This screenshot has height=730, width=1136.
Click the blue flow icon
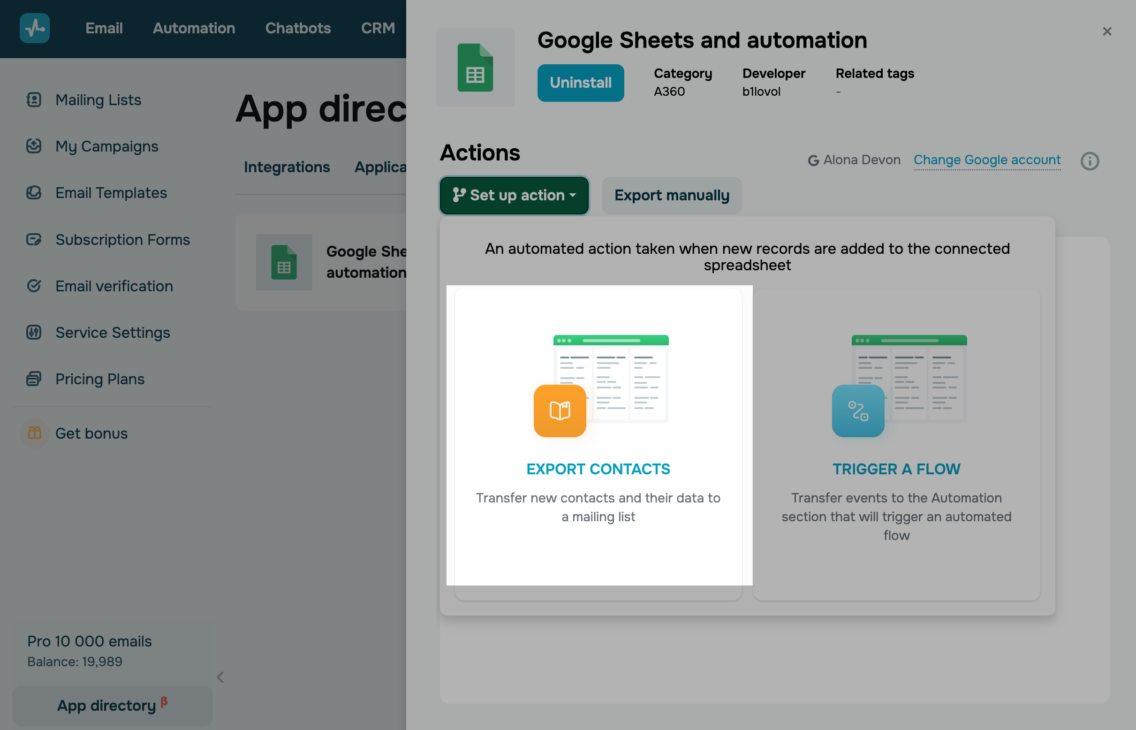(858, 411)
